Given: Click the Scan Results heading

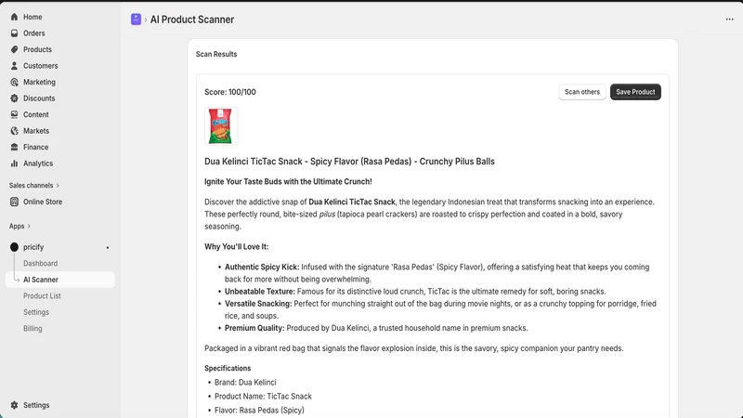Looking at the screenshot, I should [x=216, y=54].
